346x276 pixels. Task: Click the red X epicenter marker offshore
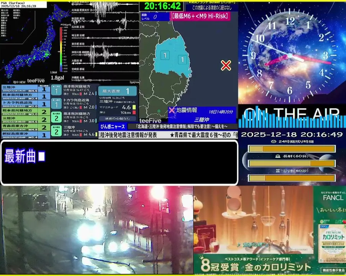coord(226,65)
